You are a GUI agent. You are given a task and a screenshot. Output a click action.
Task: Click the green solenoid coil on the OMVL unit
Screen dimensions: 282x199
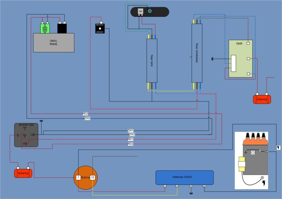pos(45,28)
